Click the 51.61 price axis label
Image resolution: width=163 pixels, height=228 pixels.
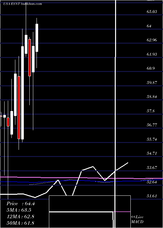(152, 196)
